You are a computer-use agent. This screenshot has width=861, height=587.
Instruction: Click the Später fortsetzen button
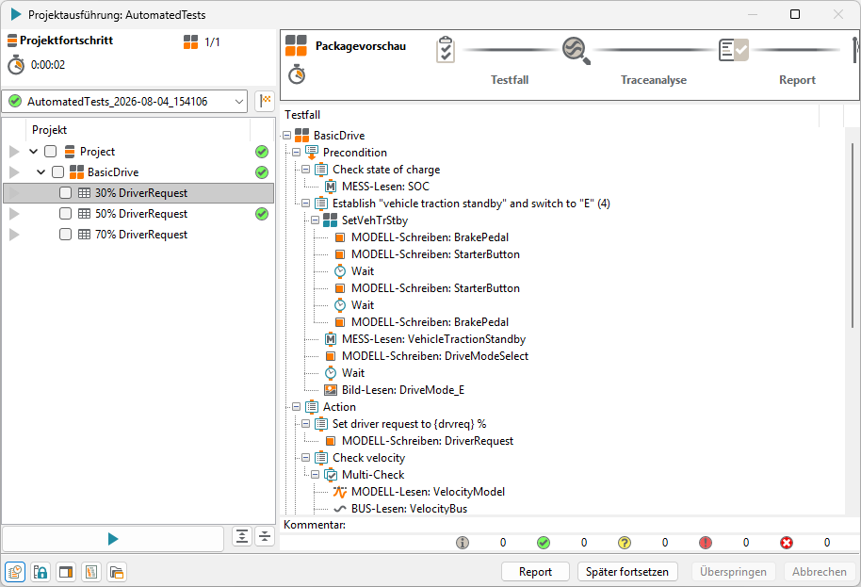click(627, 572)
